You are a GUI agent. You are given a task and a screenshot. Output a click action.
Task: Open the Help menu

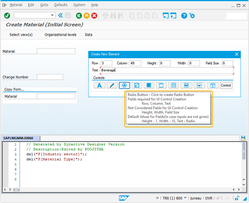[x=94, y=5]
